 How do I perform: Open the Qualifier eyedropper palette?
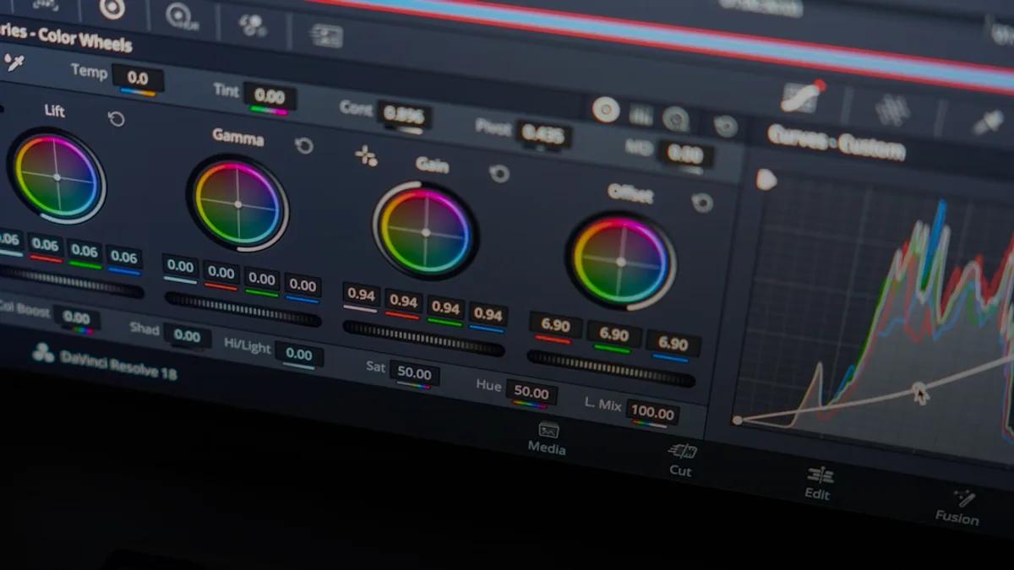986,123
